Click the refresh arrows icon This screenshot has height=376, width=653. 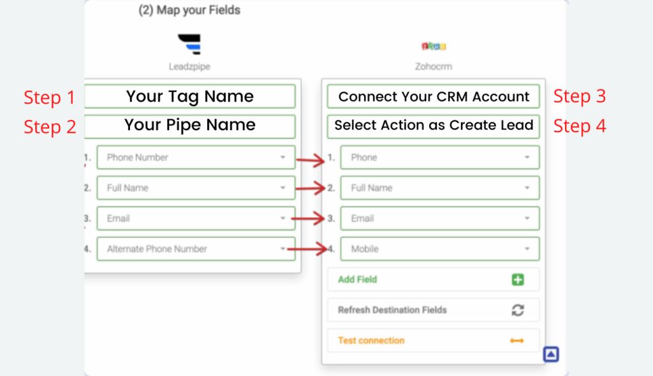pos(518,310)
